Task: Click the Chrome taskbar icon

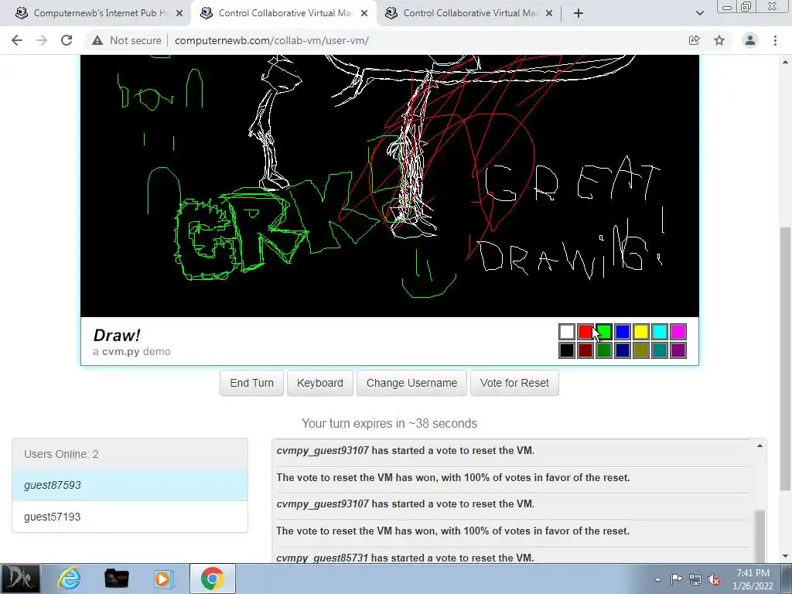Action: pyautogui.click(x=212, y=579)
